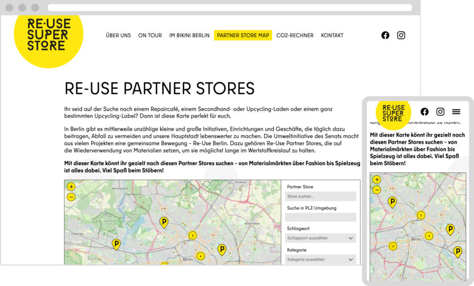Select the P marker next to the 4 cluster on mobile map
Image resolution: width=474 pixels, height=286 pixels.
[450, 229]
